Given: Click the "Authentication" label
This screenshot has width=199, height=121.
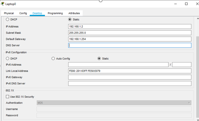Looking at the screenshot, I should [14, 103].
